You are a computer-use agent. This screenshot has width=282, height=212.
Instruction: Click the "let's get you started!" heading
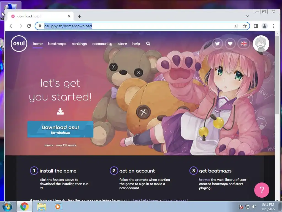60,90
